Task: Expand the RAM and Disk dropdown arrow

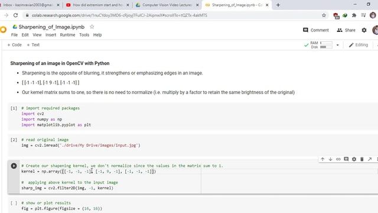Action: click(337, 45)
